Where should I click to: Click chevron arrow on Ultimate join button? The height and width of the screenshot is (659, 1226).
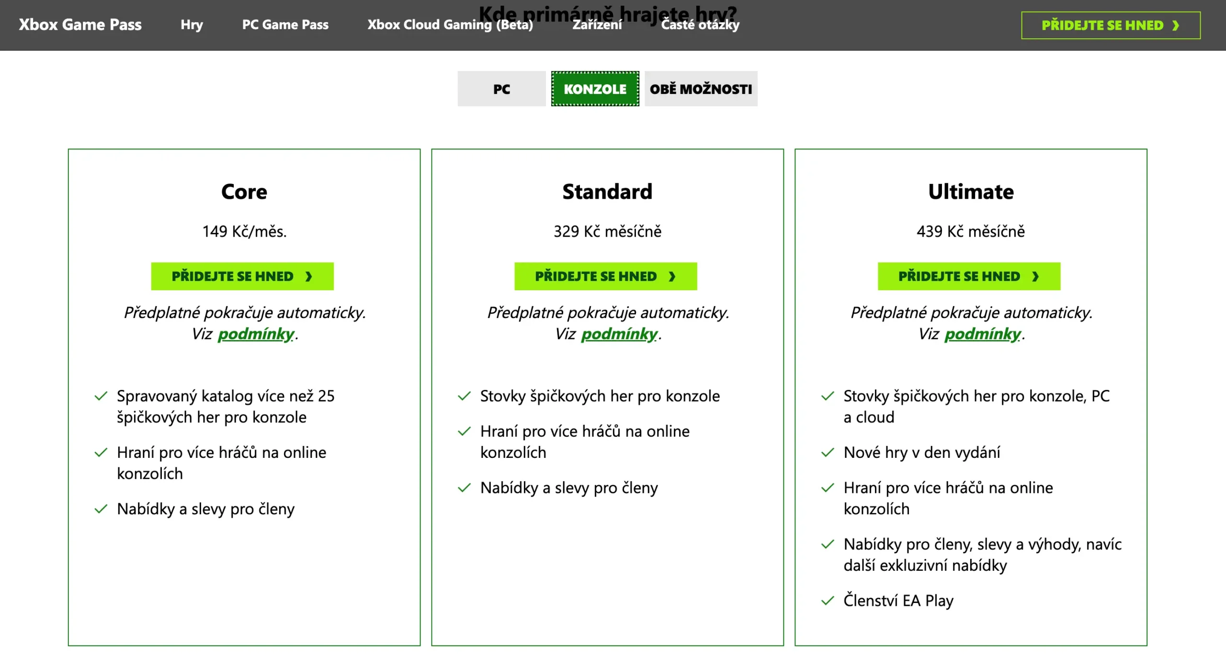[1035, 277]
